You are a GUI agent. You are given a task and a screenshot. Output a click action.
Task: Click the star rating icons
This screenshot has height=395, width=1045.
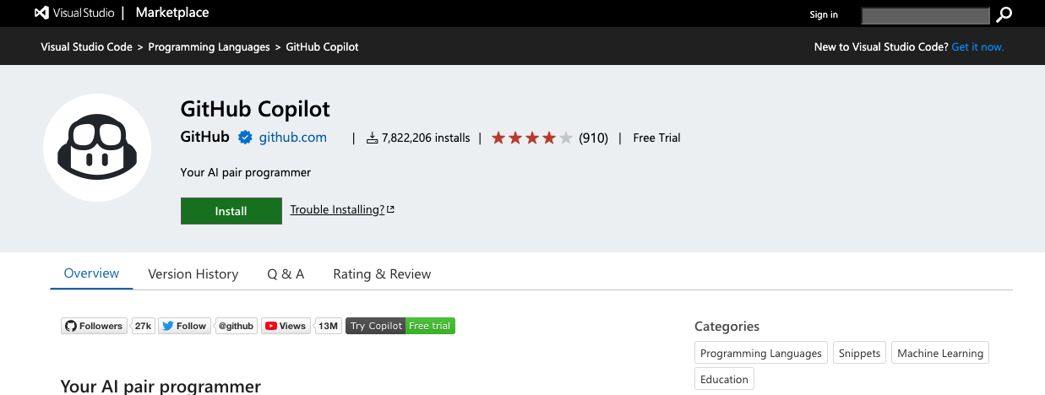pos(532,138)
